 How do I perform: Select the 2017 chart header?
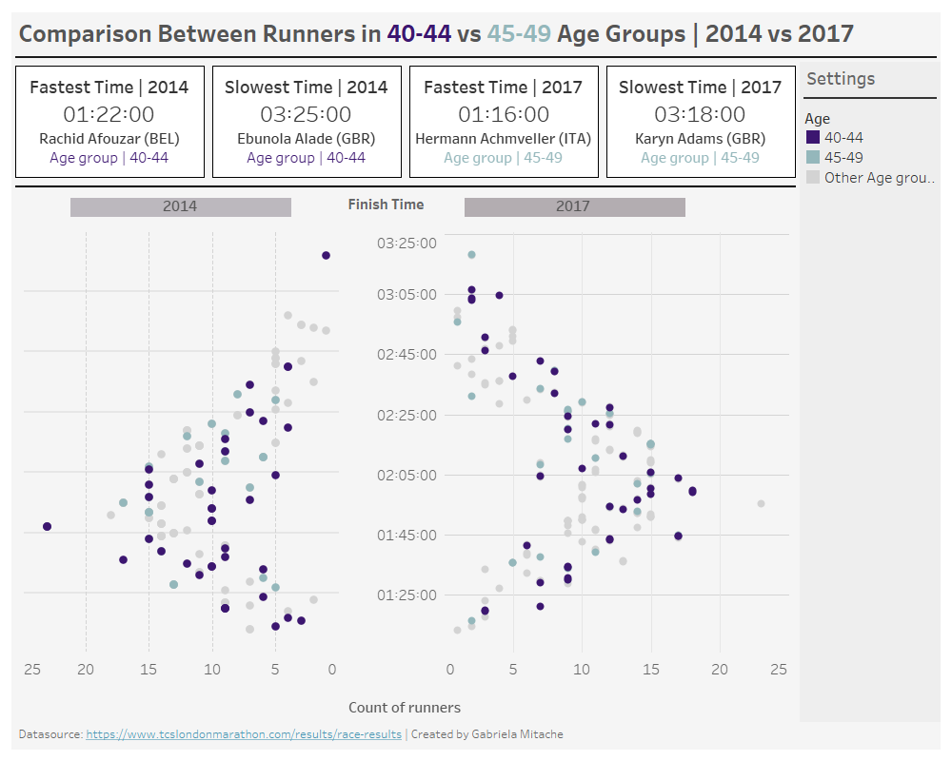[x=574, y=206]
